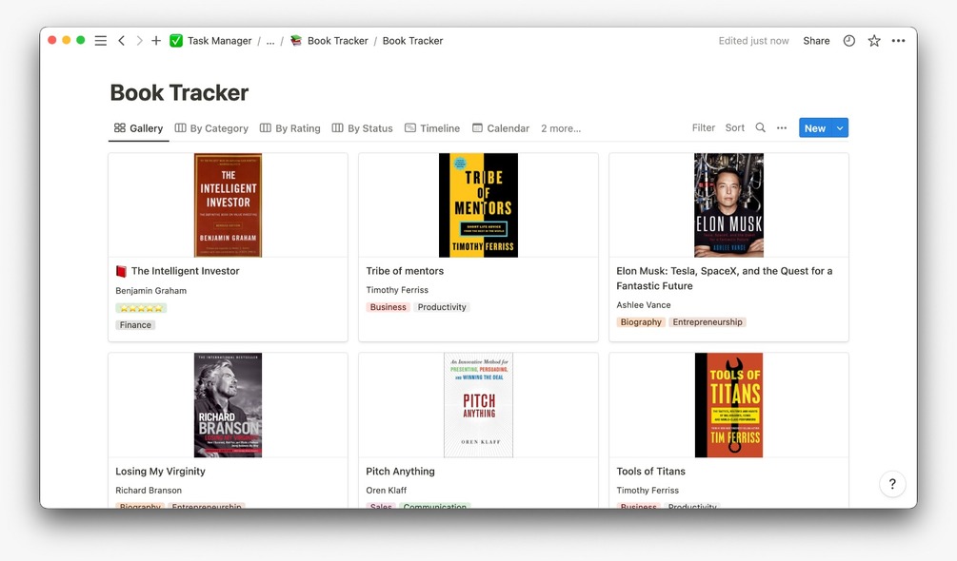Viewport: 957px width, 561px height.
Task: Open the final Book Tracker breadcrumb
Action: point(412,41)
